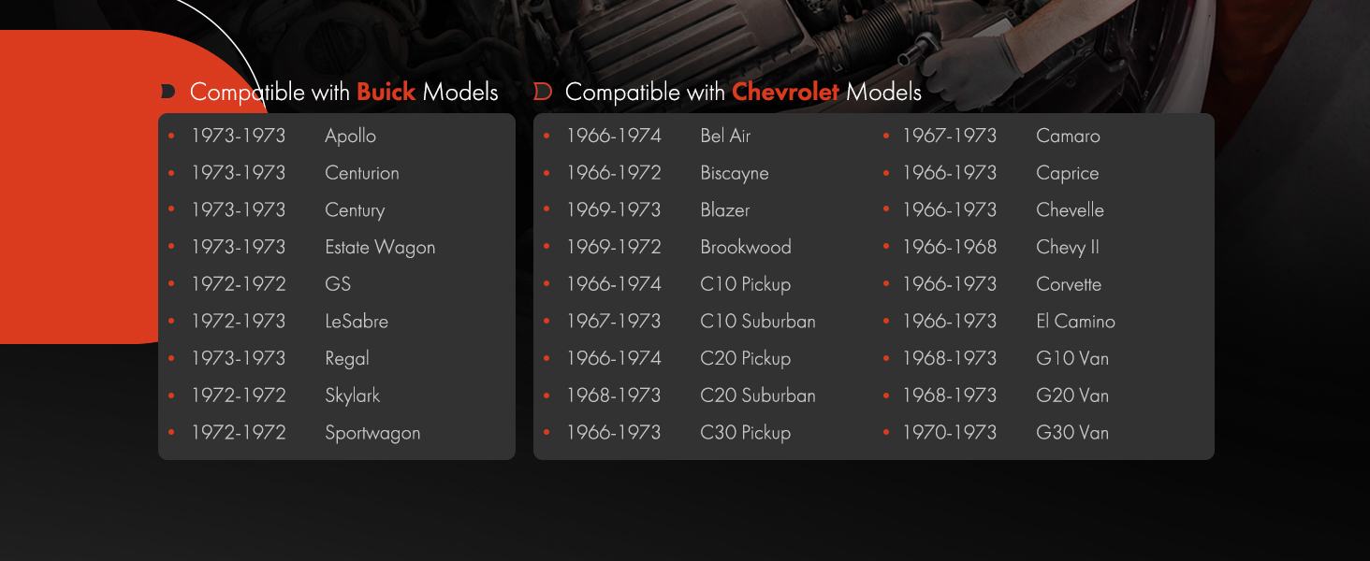Viewport: 1370px width, 561px height.
Task: Select Bel Air in the Chevrolet list
Action: tap(725, 136)
